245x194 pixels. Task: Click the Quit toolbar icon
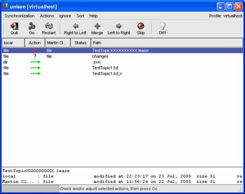(x=14, y=27)
